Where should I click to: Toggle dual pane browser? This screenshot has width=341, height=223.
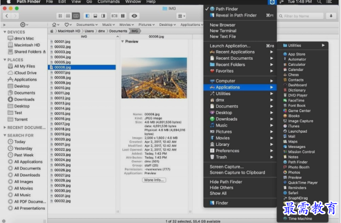[x=123, y=16]
